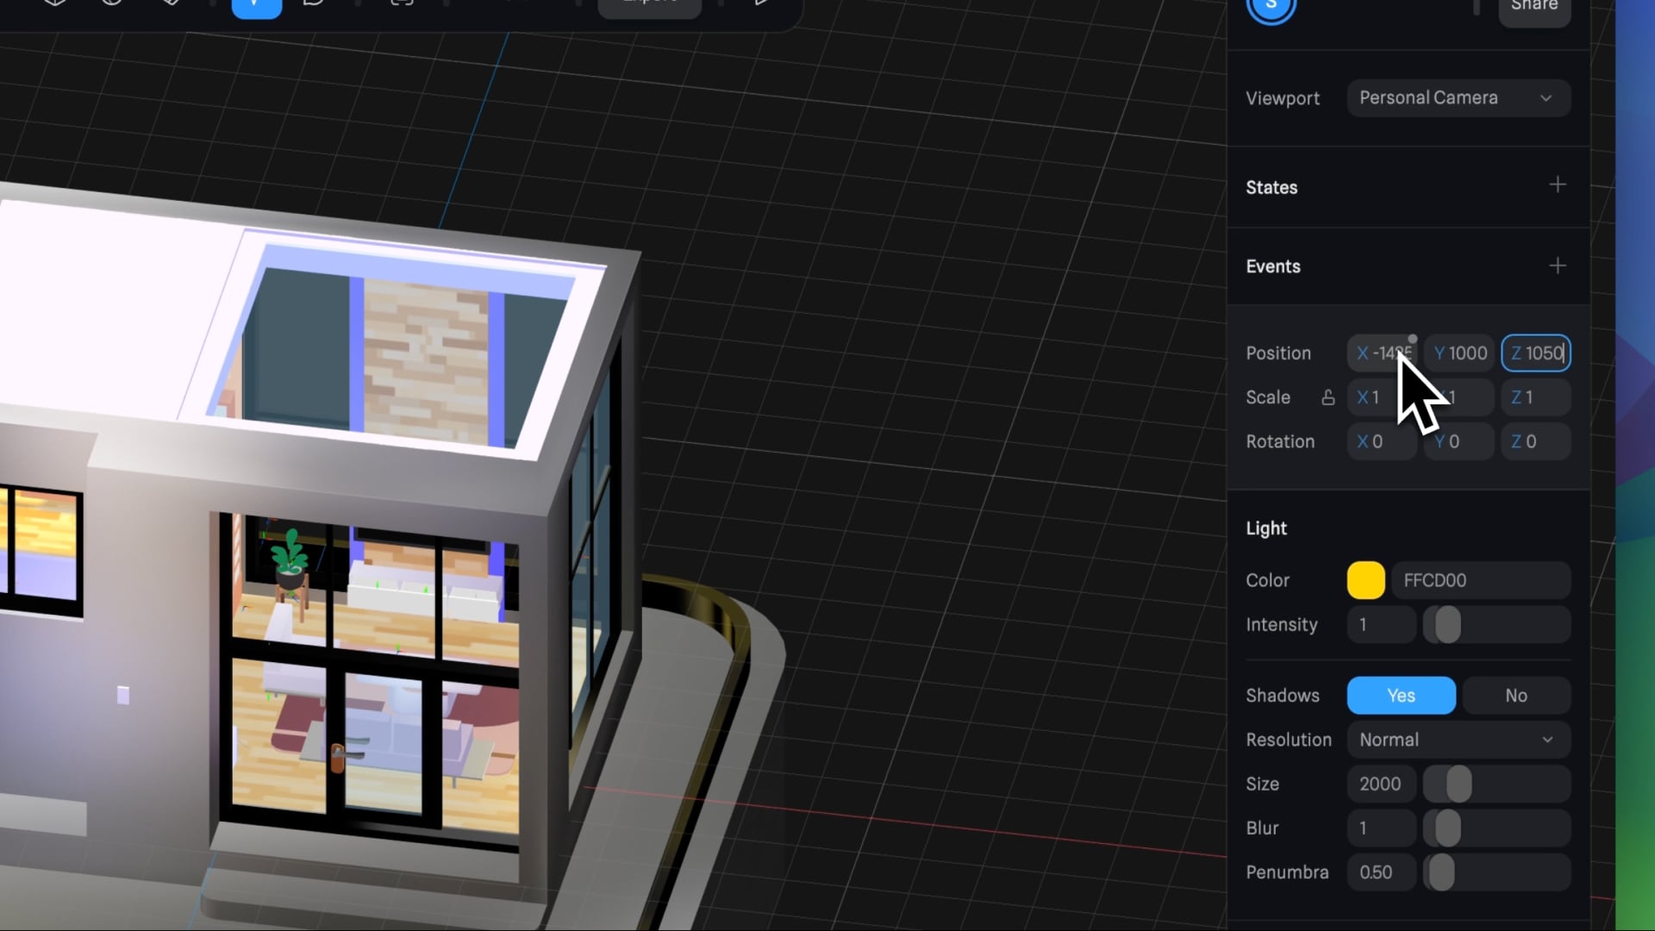This screenshot has width=1655, height=931.
Task: Disable shadows with the No option
Action: pyautogui.click(x=1515, y=696)
